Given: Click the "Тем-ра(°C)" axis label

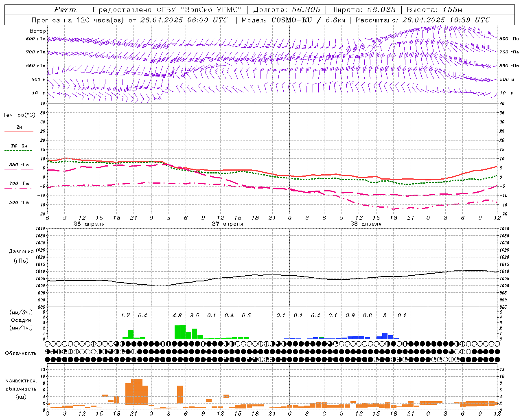Looking at the screenshot, I should point(19,115).
